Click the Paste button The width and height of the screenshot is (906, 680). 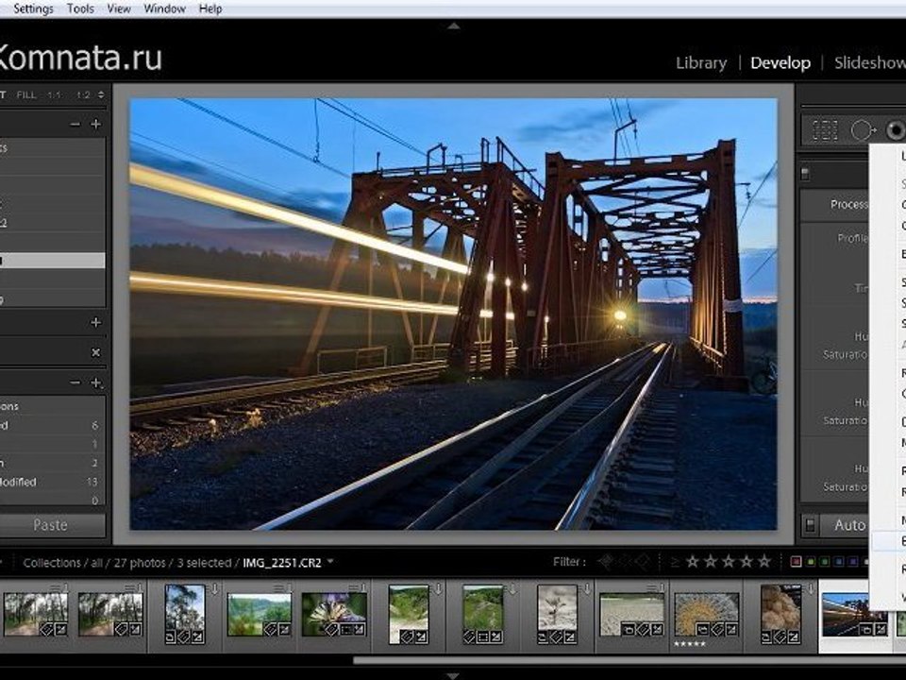51,525
